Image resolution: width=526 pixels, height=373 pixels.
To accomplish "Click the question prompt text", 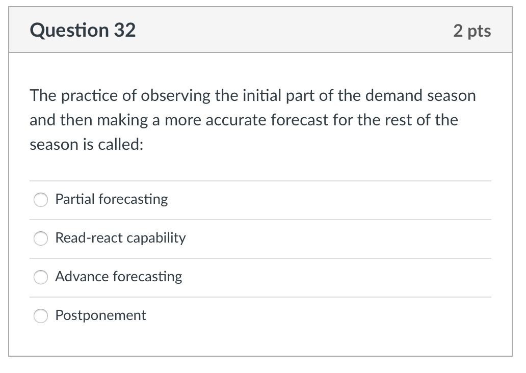I will click(252, 120).
